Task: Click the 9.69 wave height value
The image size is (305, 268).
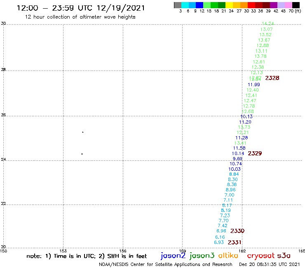Action: [x=237, y=159]
